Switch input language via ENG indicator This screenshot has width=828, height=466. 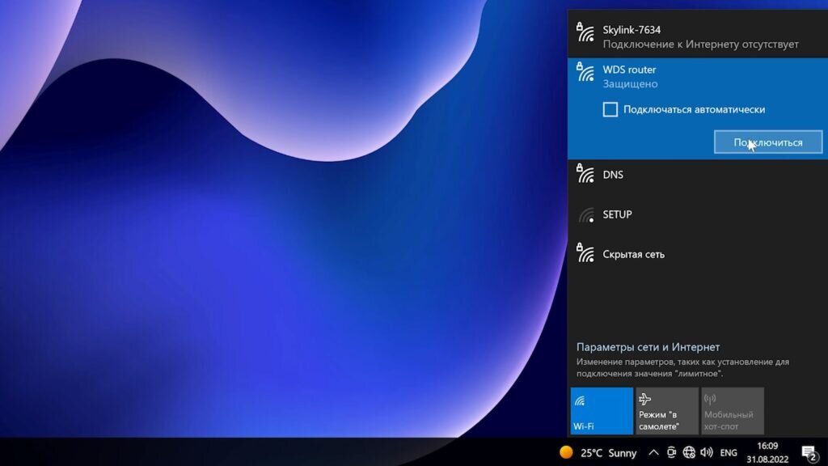[729, 453]
